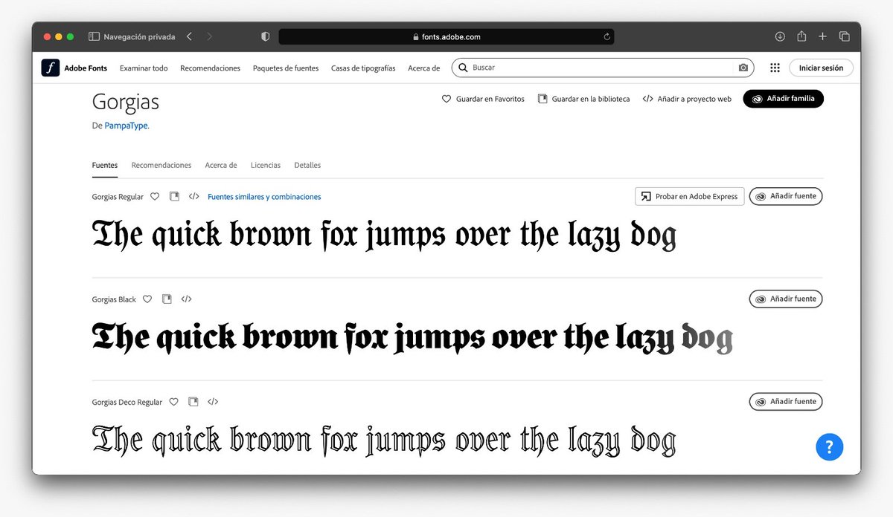Click the apps grid icon in the top bar
Image resolution: width=893 pixels, height=517 pixels.
click(x=775, y=68)
